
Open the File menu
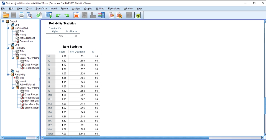[3, 9]
